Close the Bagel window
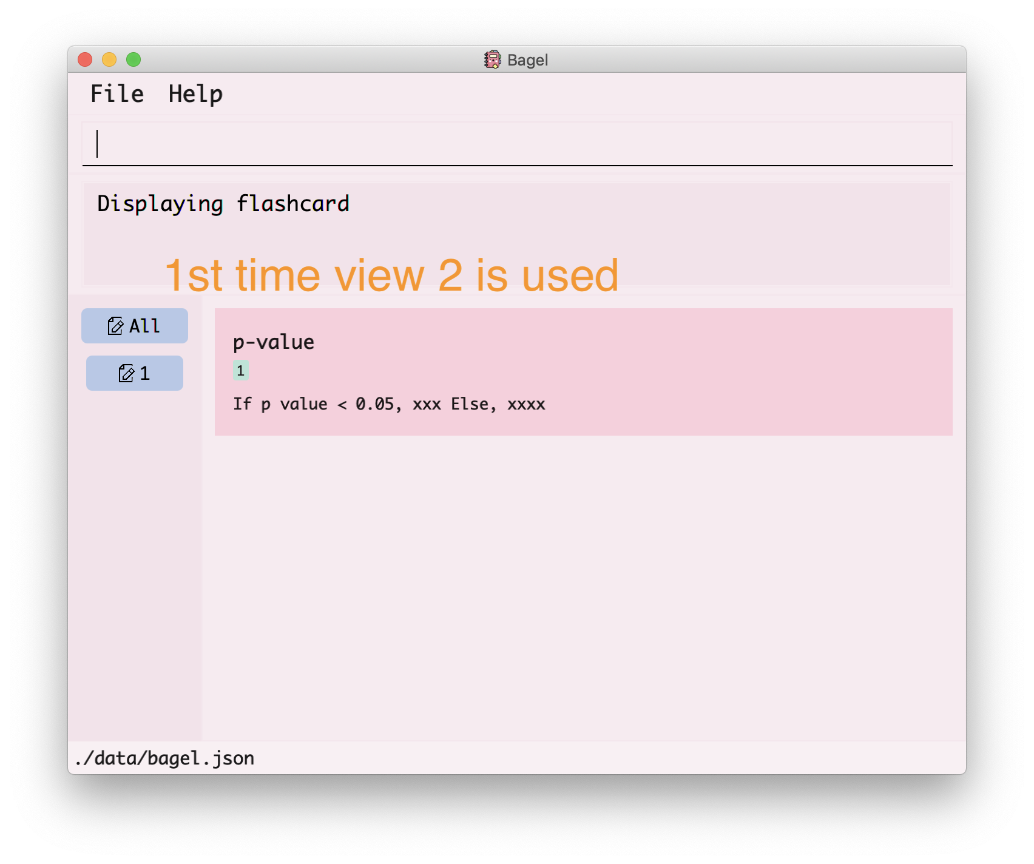This screenshot has height=864, width=1034. click(85, 59)
